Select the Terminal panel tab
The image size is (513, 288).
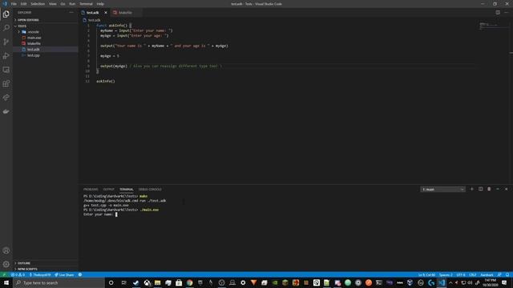127,190
